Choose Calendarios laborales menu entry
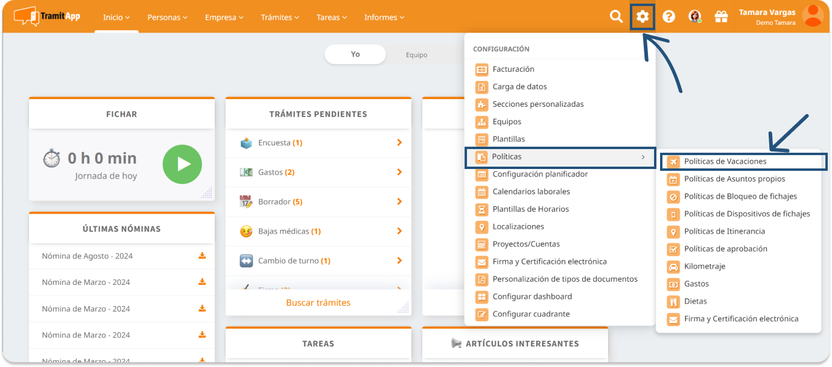The height and width of the screenshot is (367, 832). click(531, 191)
